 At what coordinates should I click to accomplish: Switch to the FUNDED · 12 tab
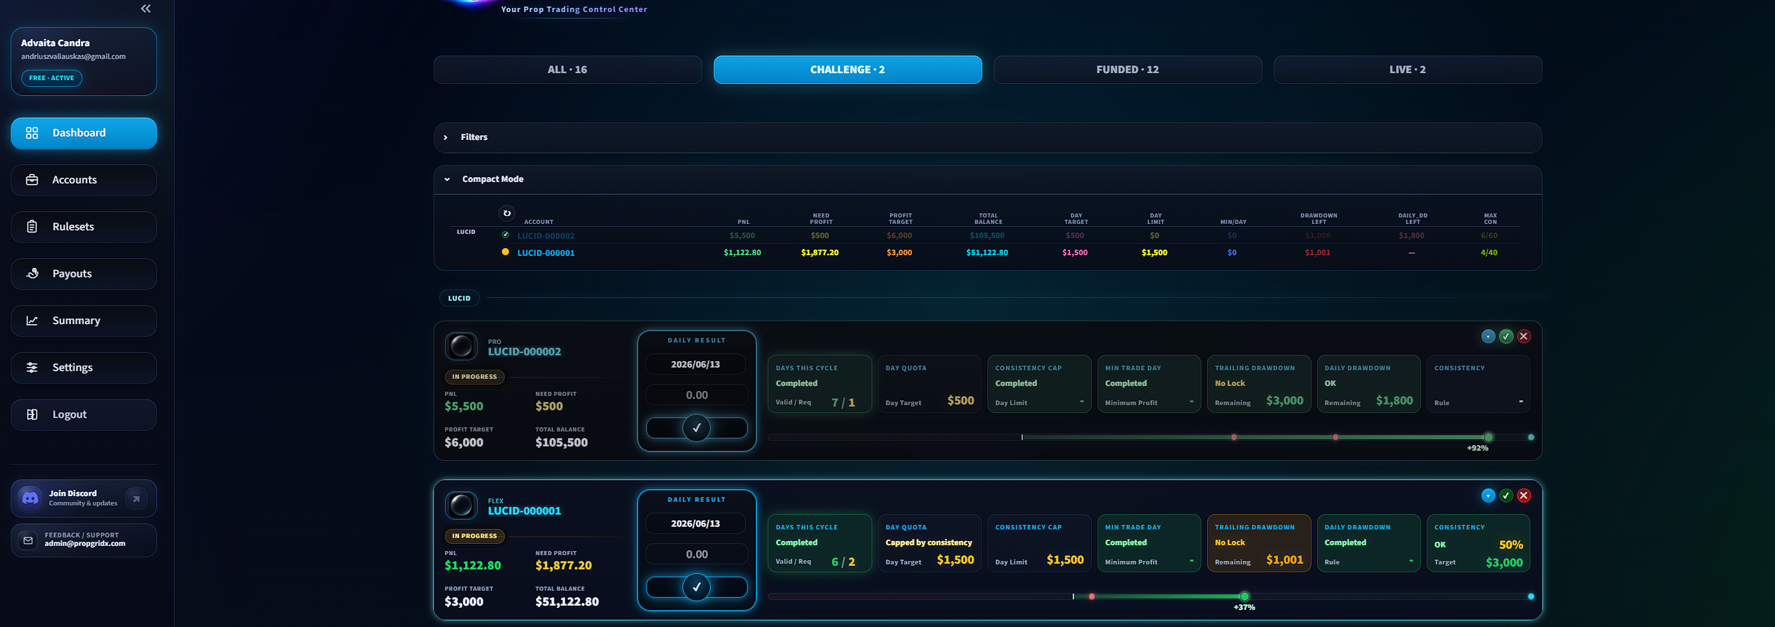pyautogui.click(x=1127, y=70)
